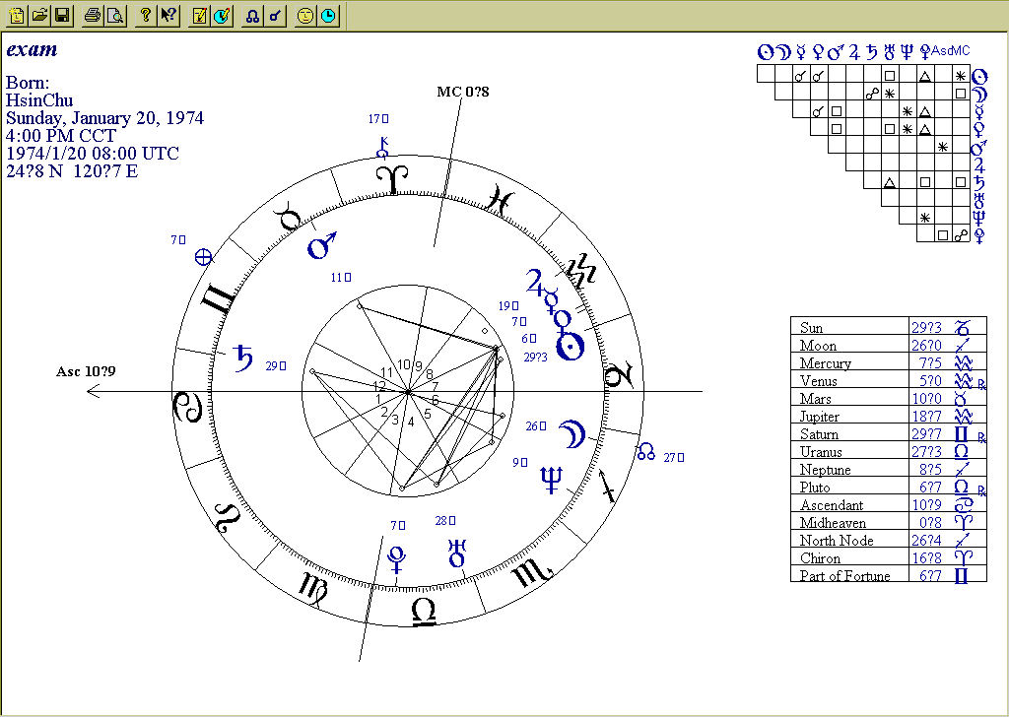Screen dimensions: 1009x717
Task: Save chart using the floppy disk icon
Action: [61, 15]
